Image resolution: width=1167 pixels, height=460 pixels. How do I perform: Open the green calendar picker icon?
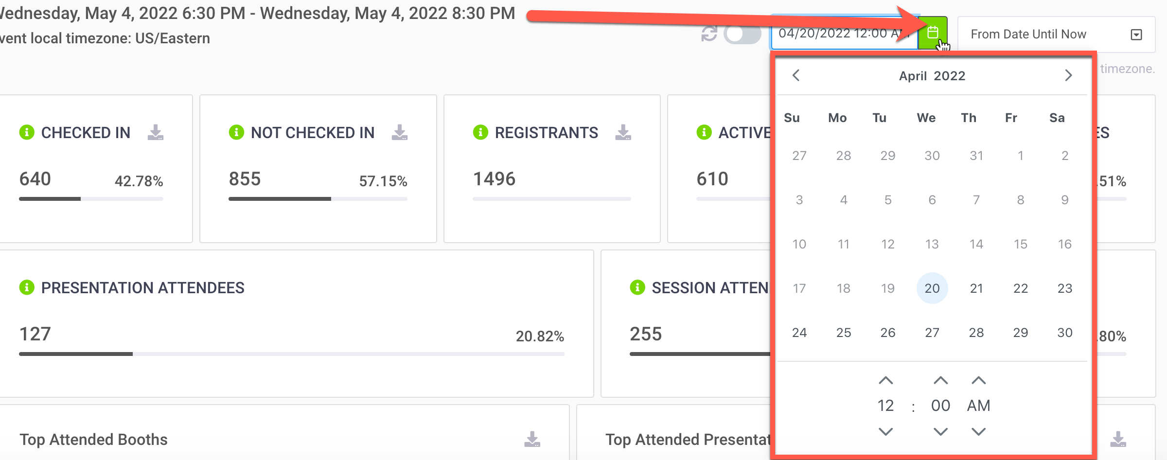tap(933, 33)
